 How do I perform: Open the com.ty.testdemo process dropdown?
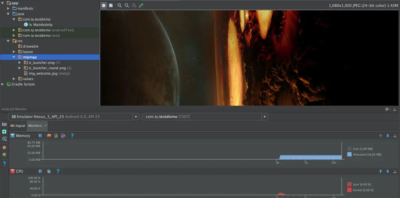tap(265, 117)
